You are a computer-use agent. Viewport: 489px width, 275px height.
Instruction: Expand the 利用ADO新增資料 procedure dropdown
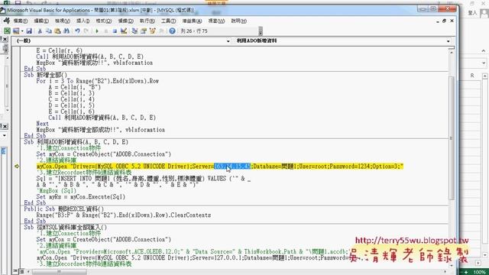(449, 40)
